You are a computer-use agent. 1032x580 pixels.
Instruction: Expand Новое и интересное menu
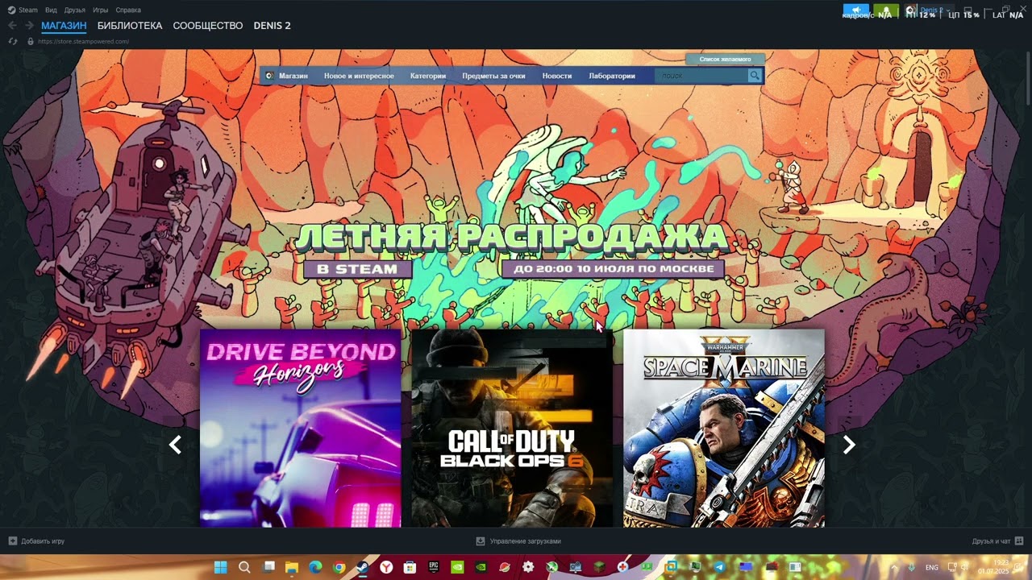(x=359, y=76)
